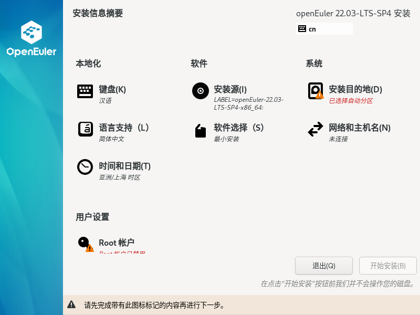Click the 用户设置 section heading
The width and height of the screenshot is (420, 315).
[x=92, y=217]
